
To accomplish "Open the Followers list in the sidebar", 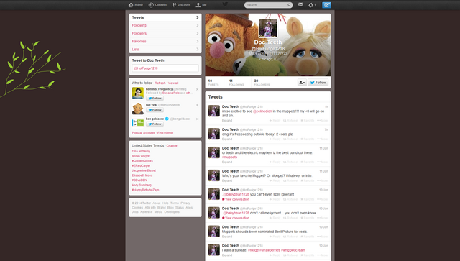I will (x=165, y=33).
